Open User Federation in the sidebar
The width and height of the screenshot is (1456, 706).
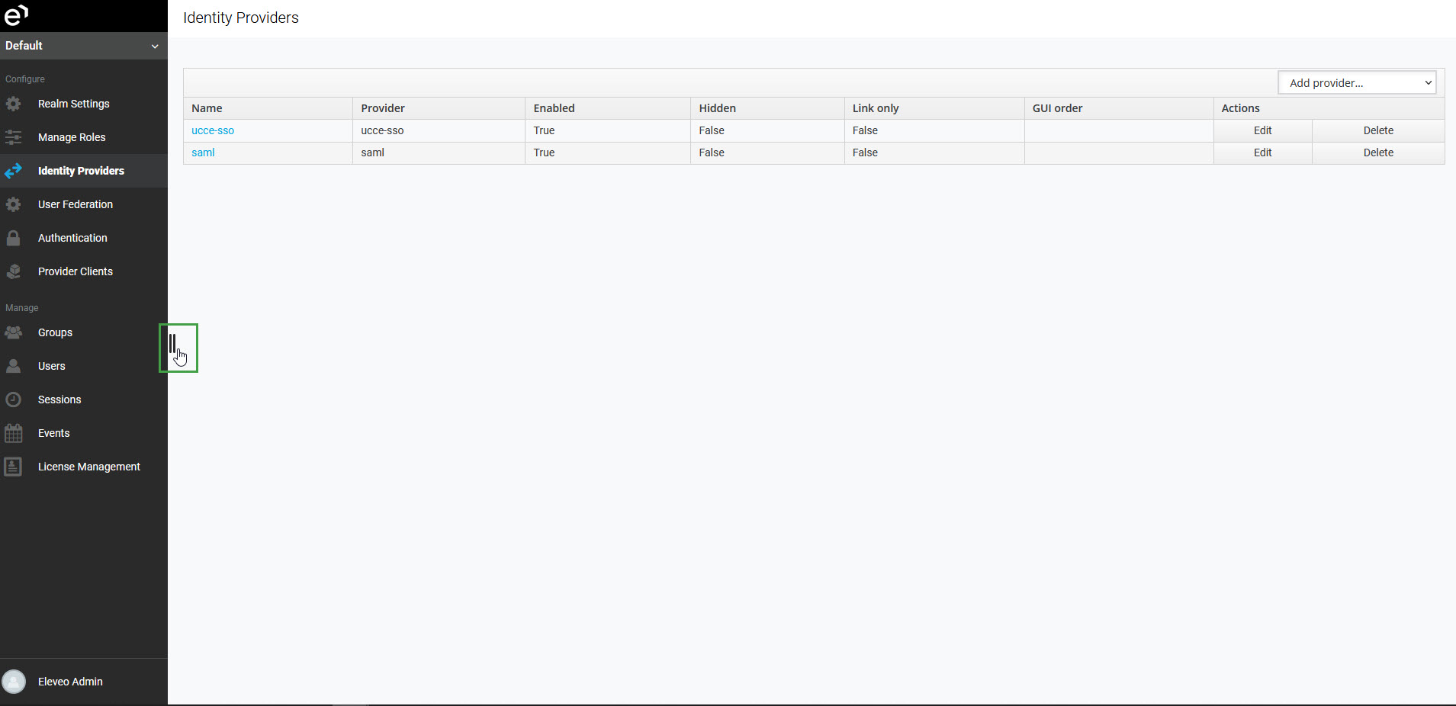[76, 204]
